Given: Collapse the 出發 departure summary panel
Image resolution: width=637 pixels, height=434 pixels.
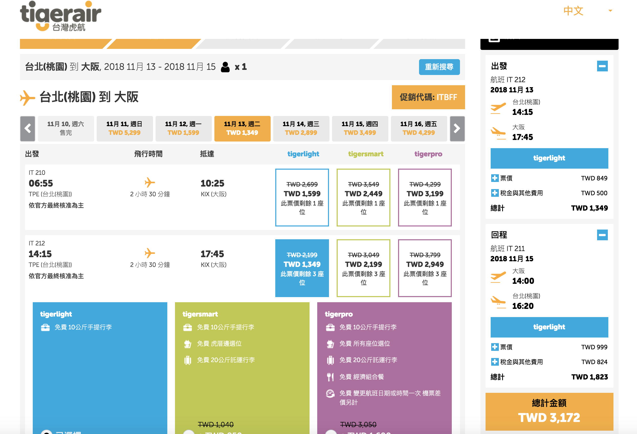Looking at the screenshot, I should 602,66.
